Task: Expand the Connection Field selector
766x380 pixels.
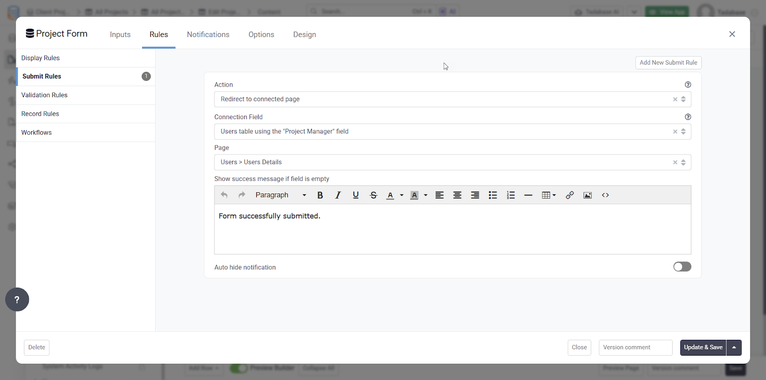Action: click(x=445, y=132)
